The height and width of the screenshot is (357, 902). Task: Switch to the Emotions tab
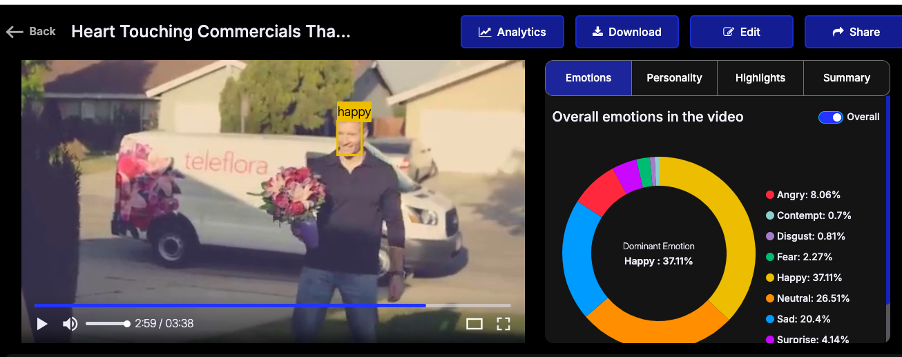coord(588,78)
